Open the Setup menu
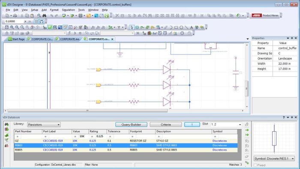300x169 pixels. [x=34, y=10]
